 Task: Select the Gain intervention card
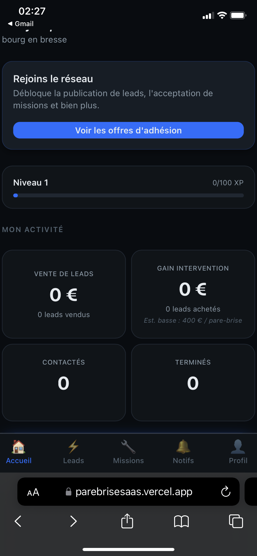[193, 294]
